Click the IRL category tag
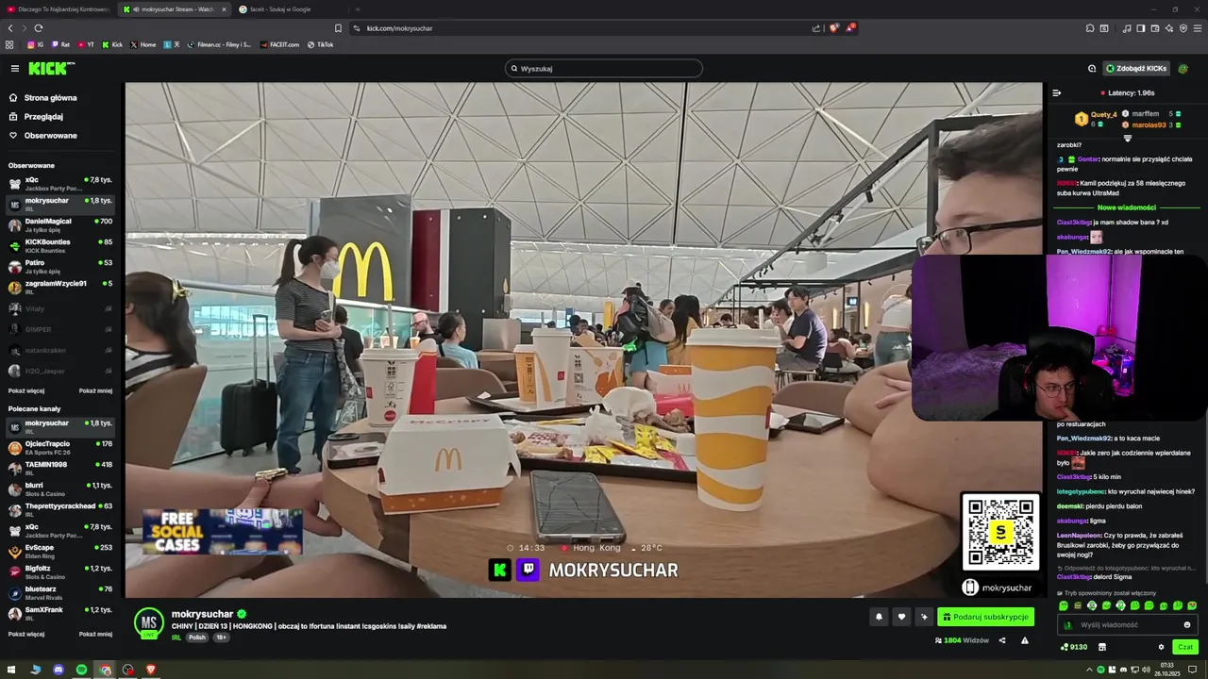 click(x=176, y=638)
